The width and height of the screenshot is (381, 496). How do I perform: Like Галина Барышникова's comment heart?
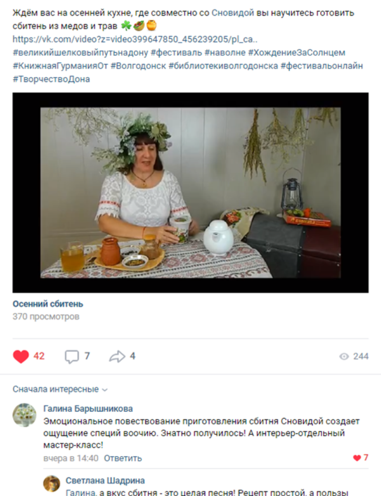357,458
